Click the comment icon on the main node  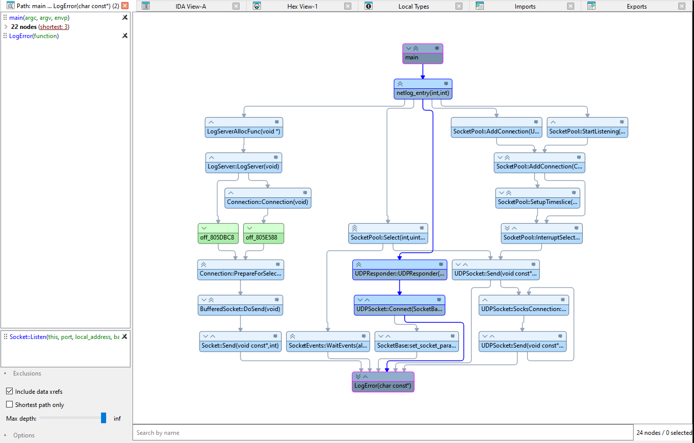[437, 48]
